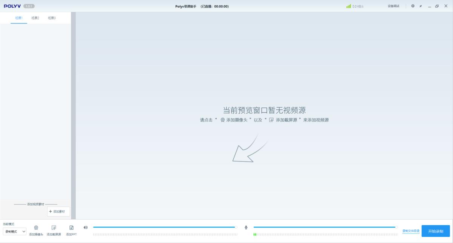The height and width of the screenshot is (243, 453).
Task: Click the 1.0.1 version badge
Action: 28,6
